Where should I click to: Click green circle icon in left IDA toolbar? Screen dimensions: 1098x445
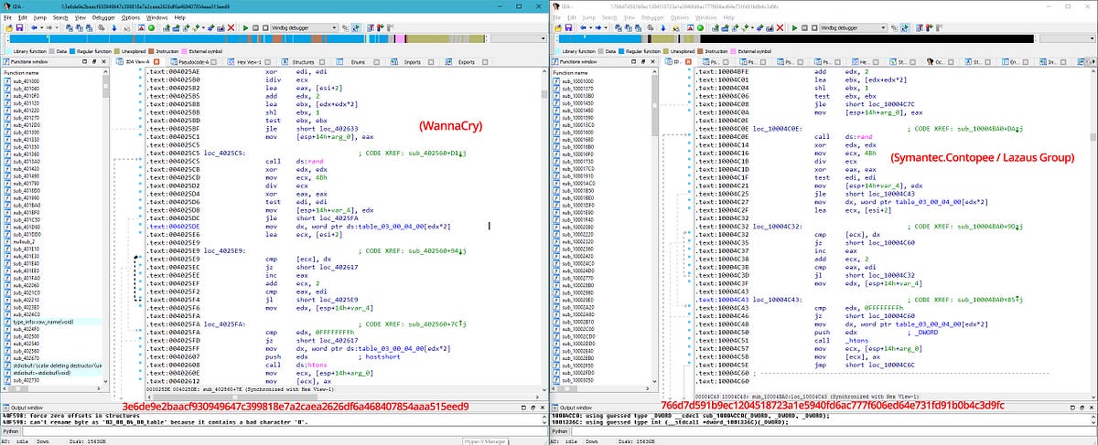[151, 28]
